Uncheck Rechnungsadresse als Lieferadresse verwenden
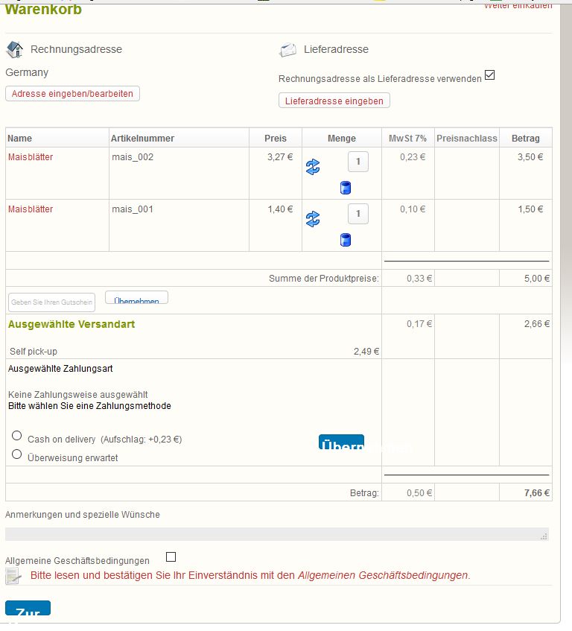 [489, 75]
